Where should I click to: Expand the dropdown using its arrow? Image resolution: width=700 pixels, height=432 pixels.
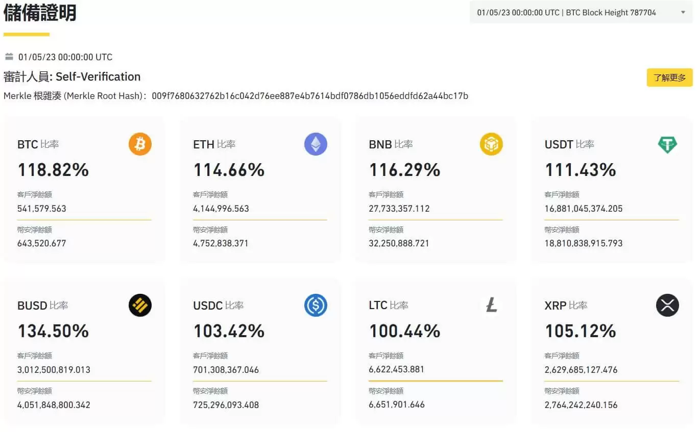coord(683,12)
